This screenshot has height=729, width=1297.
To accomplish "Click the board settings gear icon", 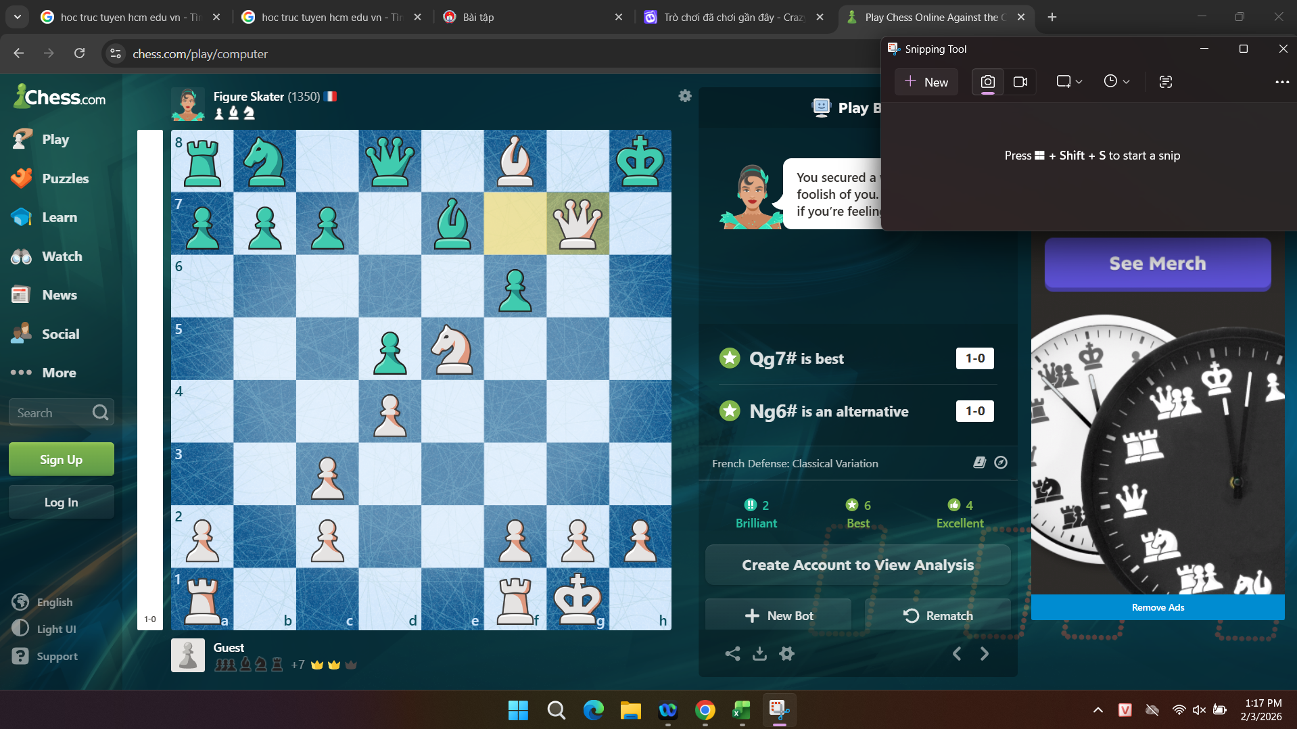I will [x=684, y=96].
